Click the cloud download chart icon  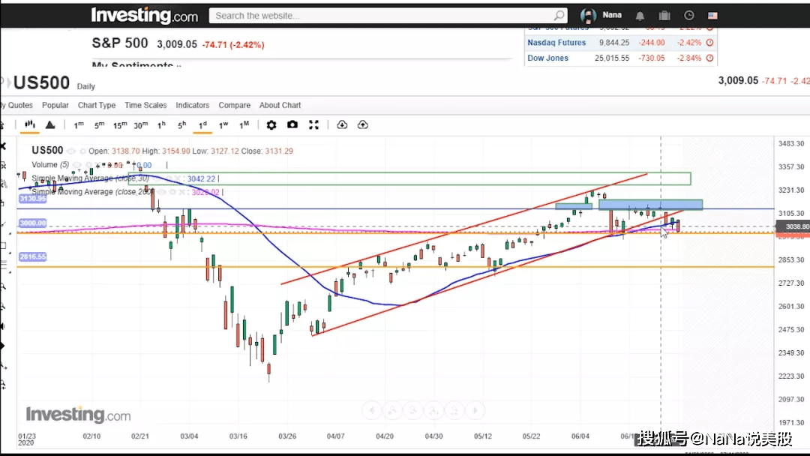342,124
